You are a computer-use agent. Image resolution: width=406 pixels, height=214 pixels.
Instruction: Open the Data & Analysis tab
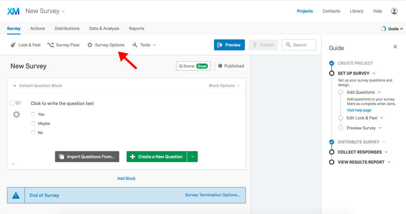pos(104,28)
